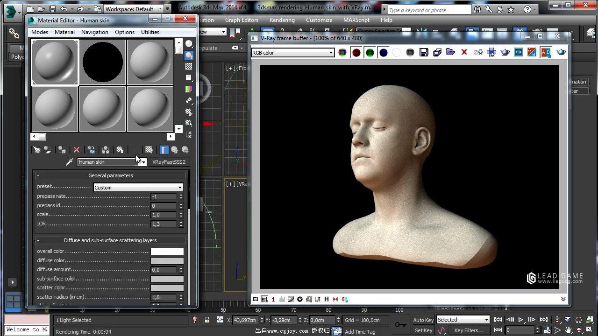Toggle checkered Background in Material Editor

pos(189,66)
